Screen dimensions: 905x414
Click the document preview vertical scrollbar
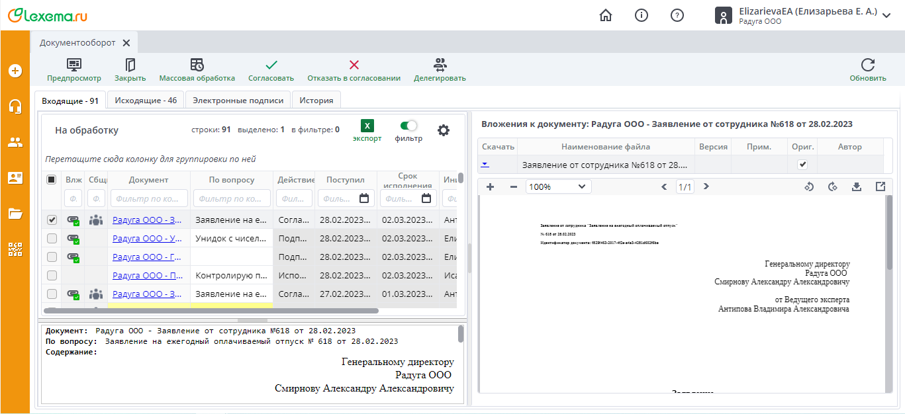pyautogui.click(x=889, y=232)
